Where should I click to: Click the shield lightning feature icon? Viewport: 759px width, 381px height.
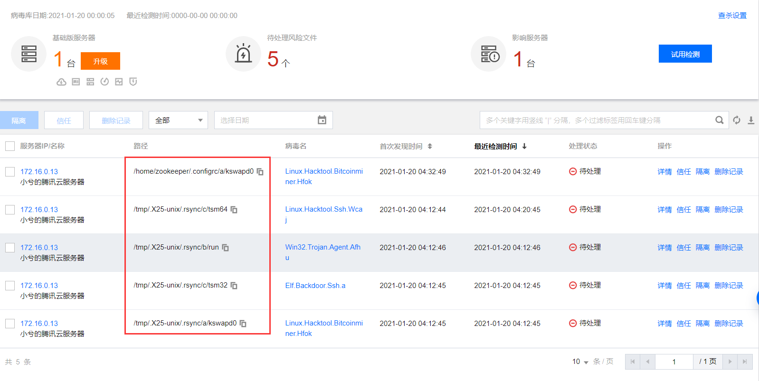(x=133, y=82)
